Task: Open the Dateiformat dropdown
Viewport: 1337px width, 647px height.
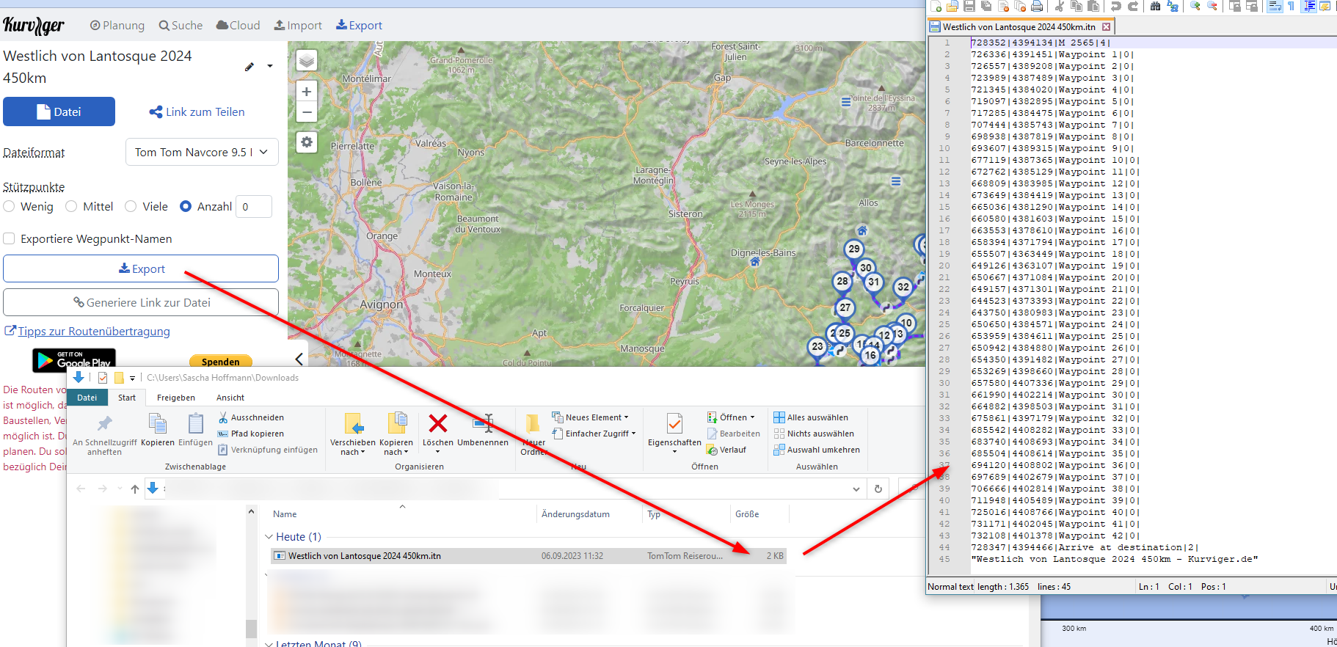Action: (202, 153)
